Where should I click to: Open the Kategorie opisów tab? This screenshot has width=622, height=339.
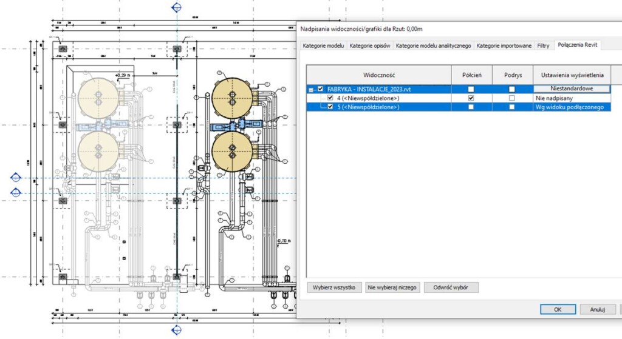(x=370, y=45)
